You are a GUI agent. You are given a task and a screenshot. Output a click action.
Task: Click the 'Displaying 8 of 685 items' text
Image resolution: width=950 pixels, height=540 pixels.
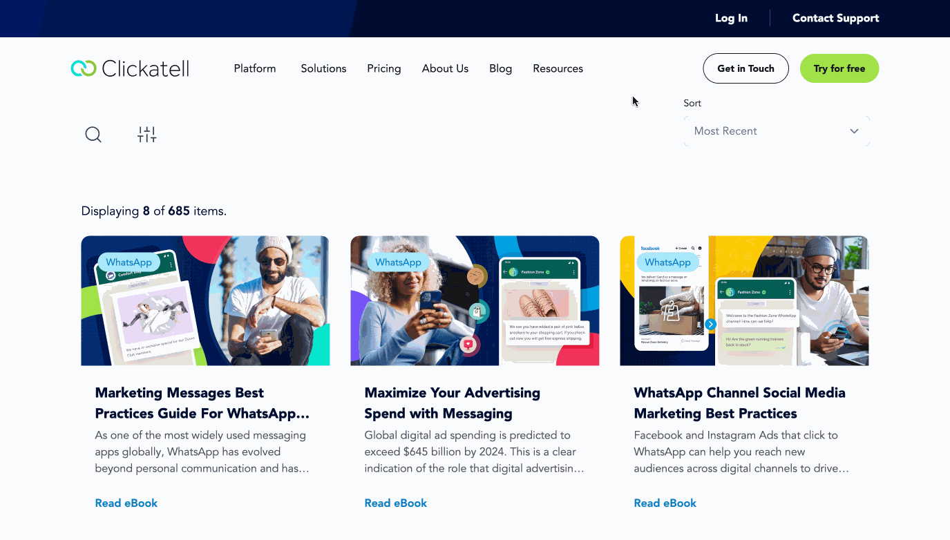click(154, 211)
